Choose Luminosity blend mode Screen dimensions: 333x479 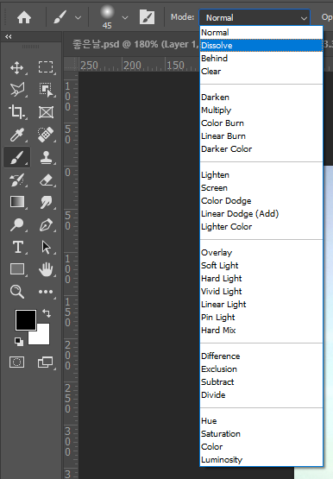(x=261, y=460)
